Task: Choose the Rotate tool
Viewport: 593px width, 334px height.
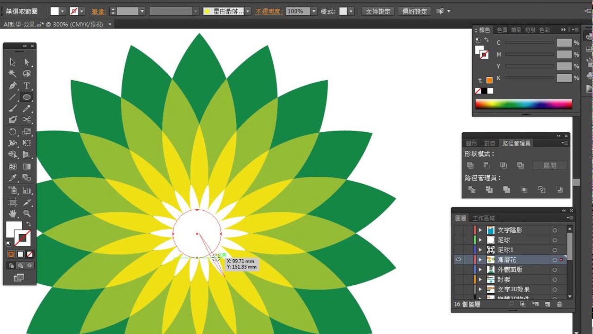Action: coord(13,132)
